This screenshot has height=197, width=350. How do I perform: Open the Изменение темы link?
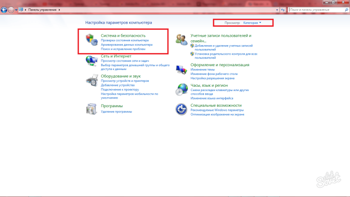[203, 70]
